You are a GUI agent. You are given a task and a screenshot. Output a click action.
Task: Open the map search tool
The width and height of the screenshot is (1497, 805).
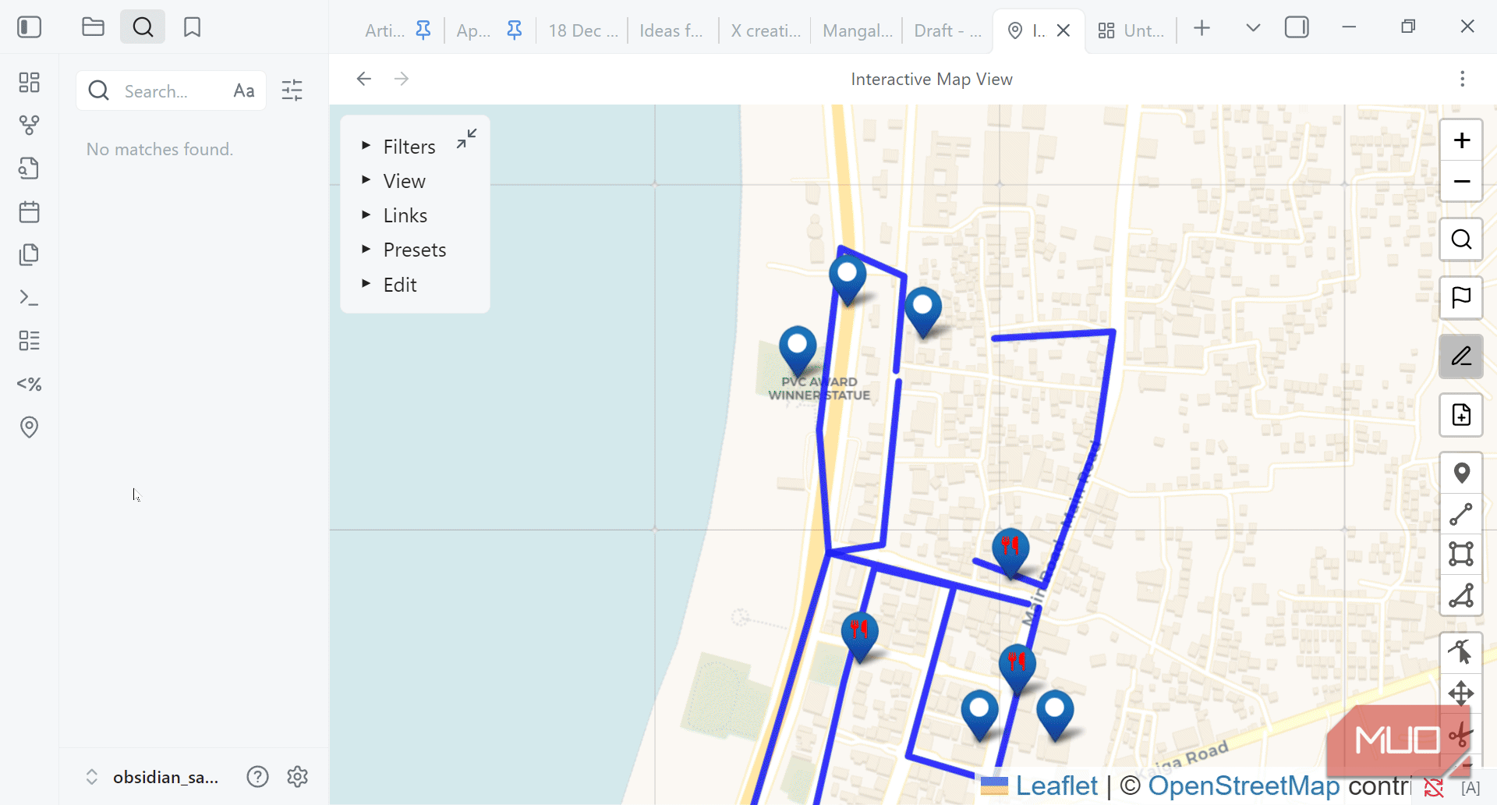click(1461, 239)
